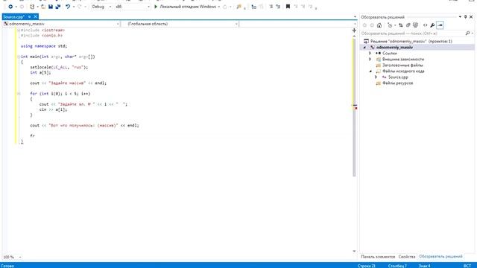Save the current file with floppy icon
Screen dimensions: 477x268
(51, 7)
